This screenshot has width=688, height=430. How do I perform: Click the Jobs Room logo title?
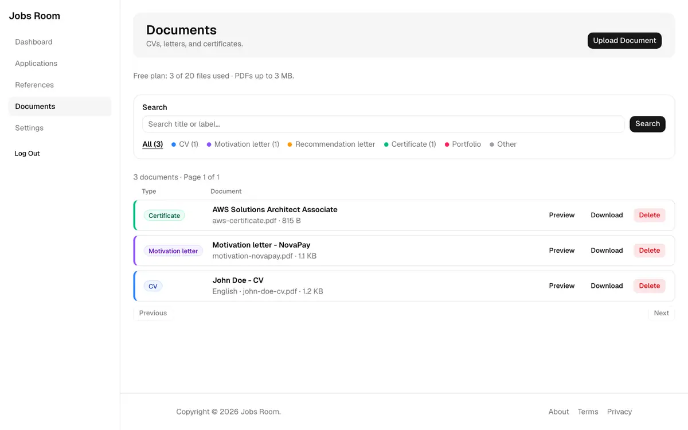coord(34,16)
